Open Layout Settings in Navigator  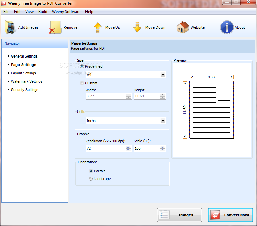[x=23, y=73]
